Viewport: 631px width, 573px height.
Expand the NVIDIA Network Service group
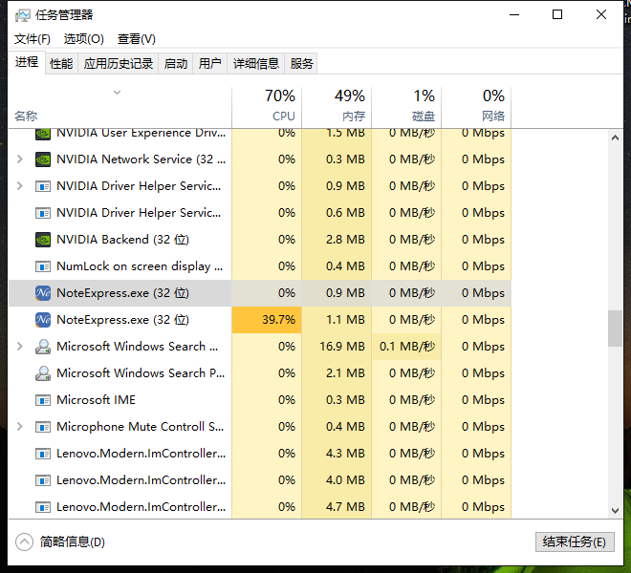pyautogui.click(x=19, y=159)
